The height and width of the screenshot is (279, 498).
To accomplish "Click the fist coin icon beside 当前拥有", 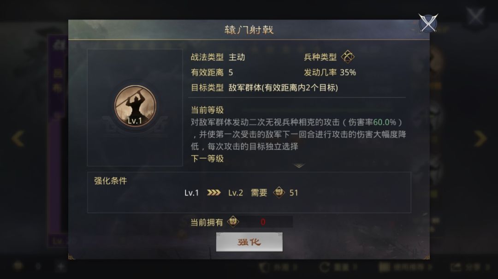I will point(233,221).
